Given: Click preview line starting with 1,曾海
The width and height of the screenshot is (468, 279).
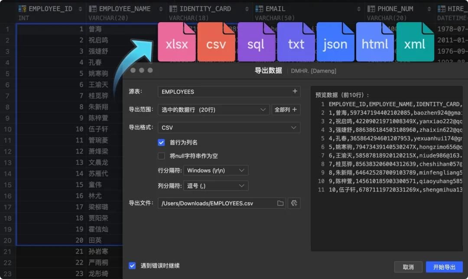Looking at the screenshot, I should coord(395,112).
